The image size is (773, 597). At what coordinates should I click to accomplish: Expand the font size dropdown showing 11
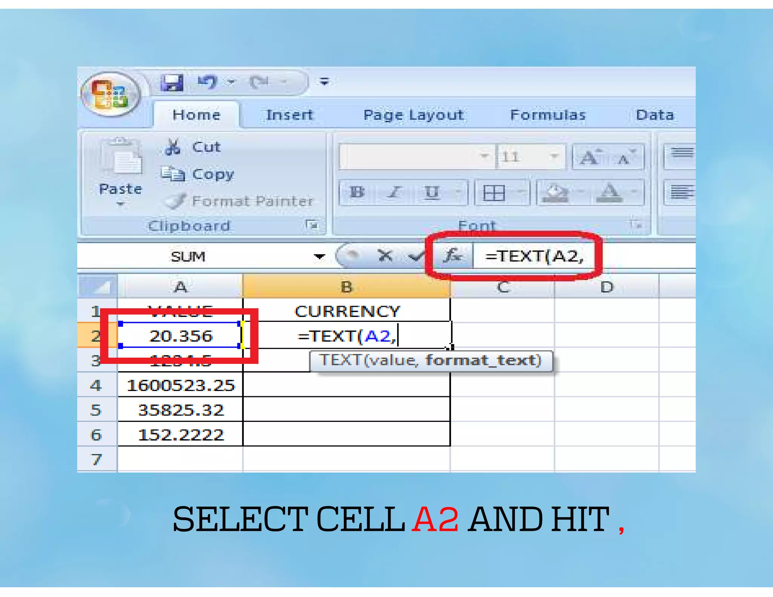[554, 156]
